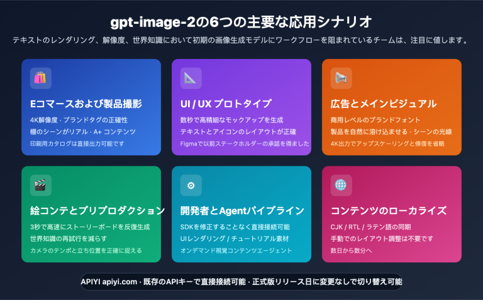Click the line 'カメラのテンポと立ち位置を正確に捉える'
This screenshot has width=483, height=300.
point(86,250)
